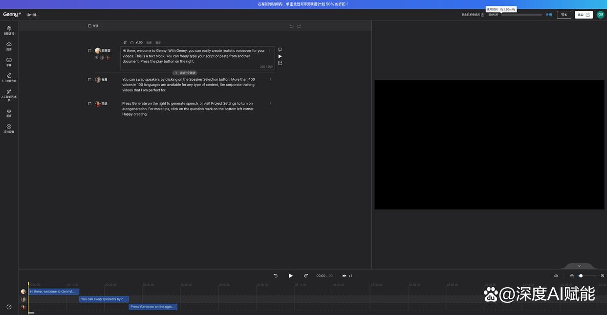Click the Genny logo
Viewport: 607px width, 315px height.
[x=12, y=15]
